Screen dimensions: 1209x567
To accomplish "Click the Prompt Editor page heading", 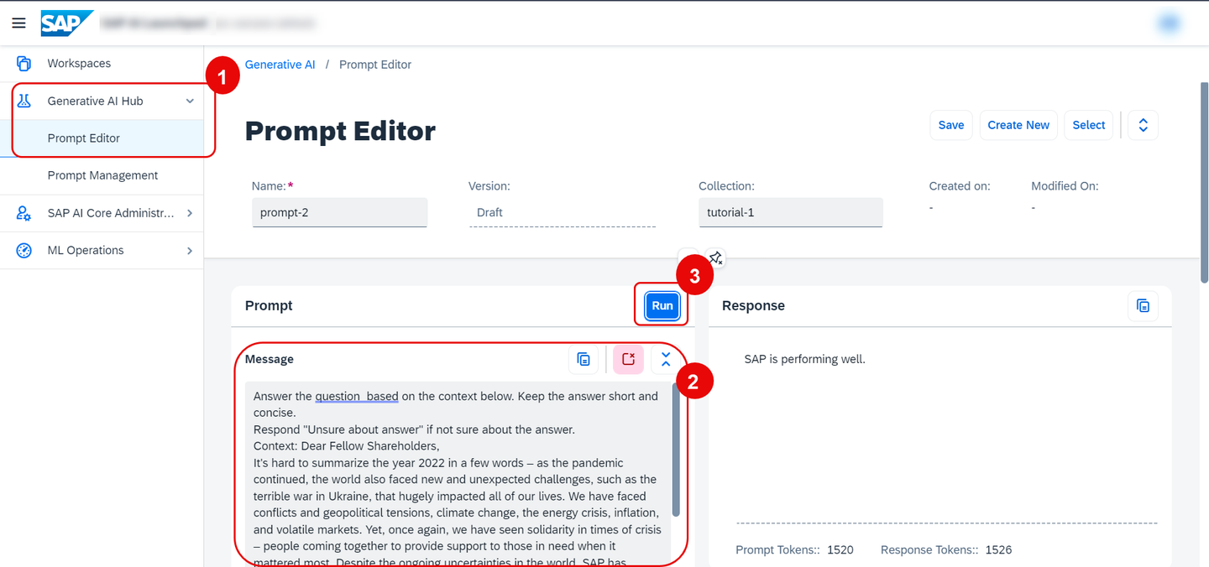I will [x=340, y=132].
